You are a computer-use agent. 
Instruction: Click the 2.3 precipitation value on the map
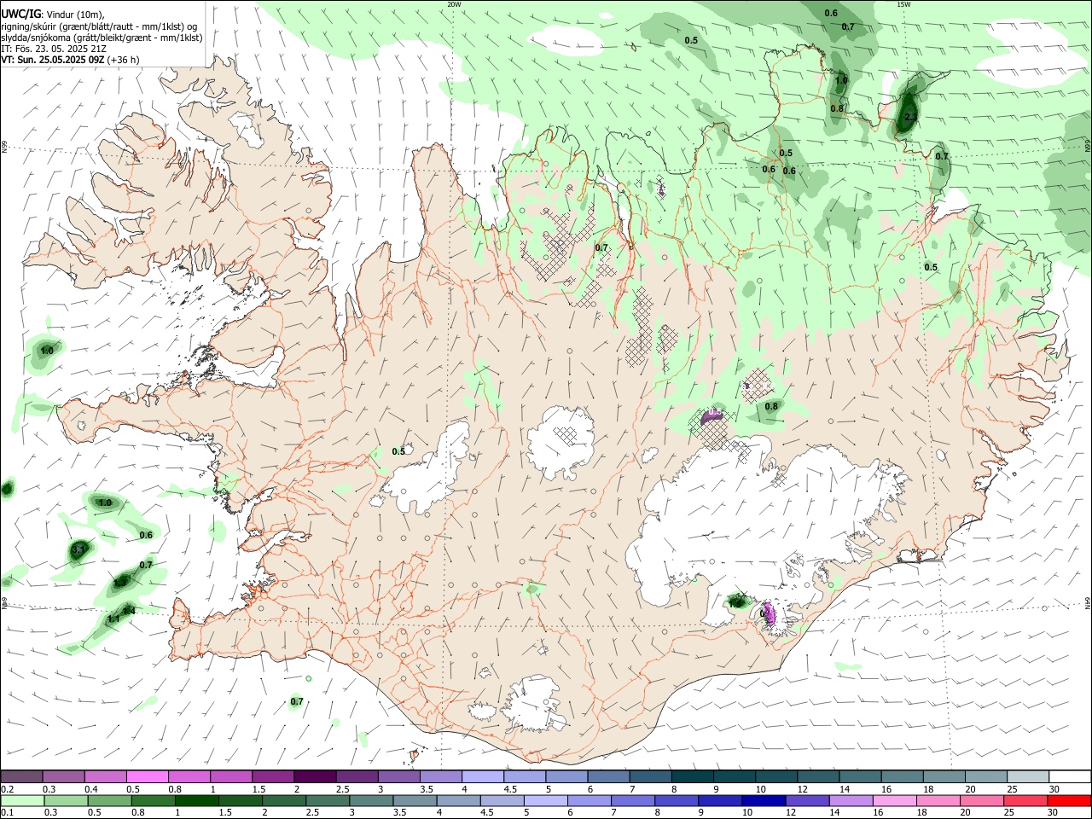pyautogui.click(x=910, y=118)
